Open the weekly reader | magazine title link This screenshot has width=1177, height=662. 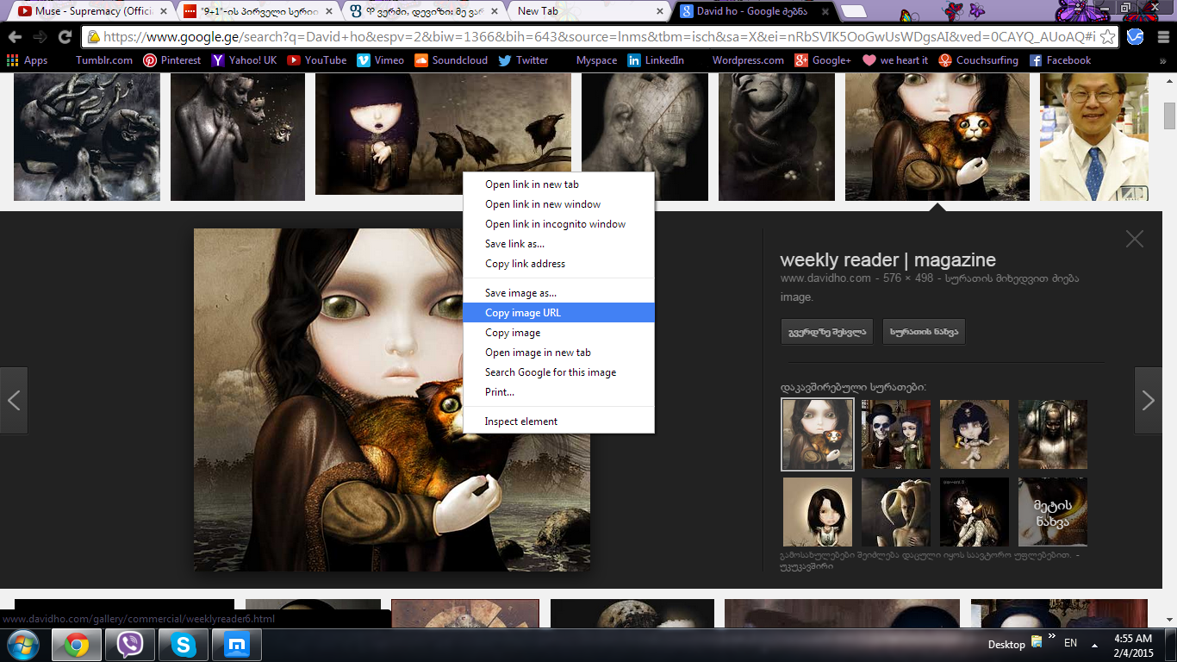[x=887, y=260]
